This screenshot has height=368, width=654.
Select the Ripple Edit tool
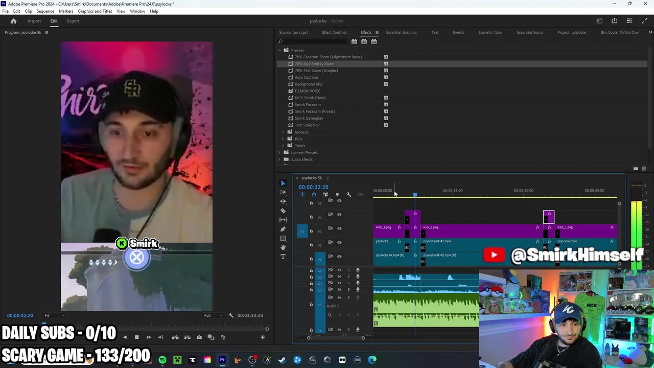pyautogui.click(x=283, y=201)
